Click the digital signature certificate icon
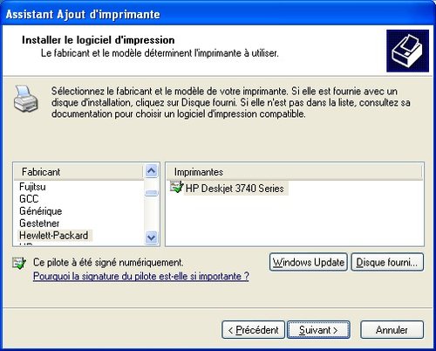Image resolution: width=436 pixels, height=351 pixels. coord(19,263)
